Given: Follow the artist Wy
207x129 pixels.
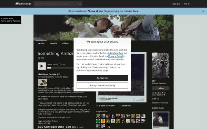Looking at the screenshot, I should coord(161,88).
